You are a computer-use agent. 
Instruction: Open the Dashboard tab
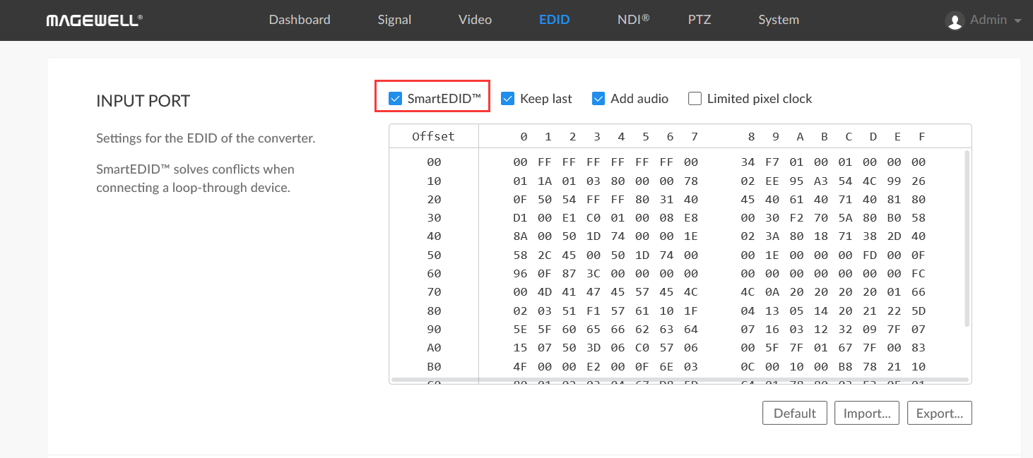click(300, 20)
